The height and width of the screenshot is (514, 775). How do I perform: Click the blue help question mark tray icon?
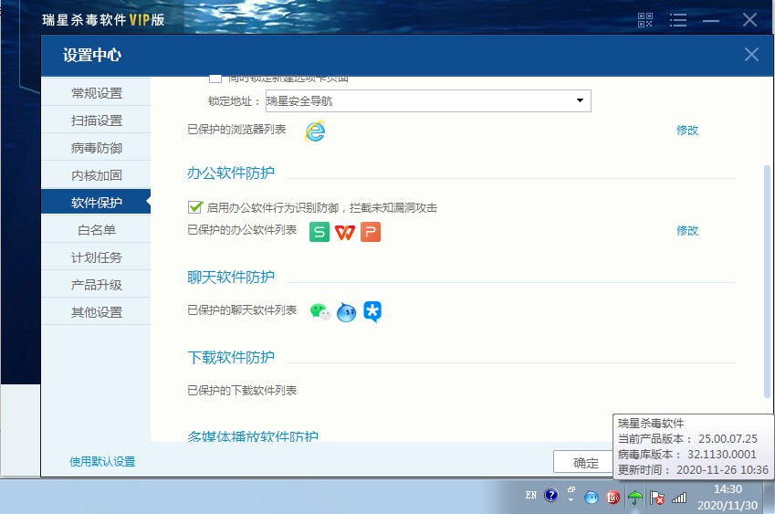551,495
